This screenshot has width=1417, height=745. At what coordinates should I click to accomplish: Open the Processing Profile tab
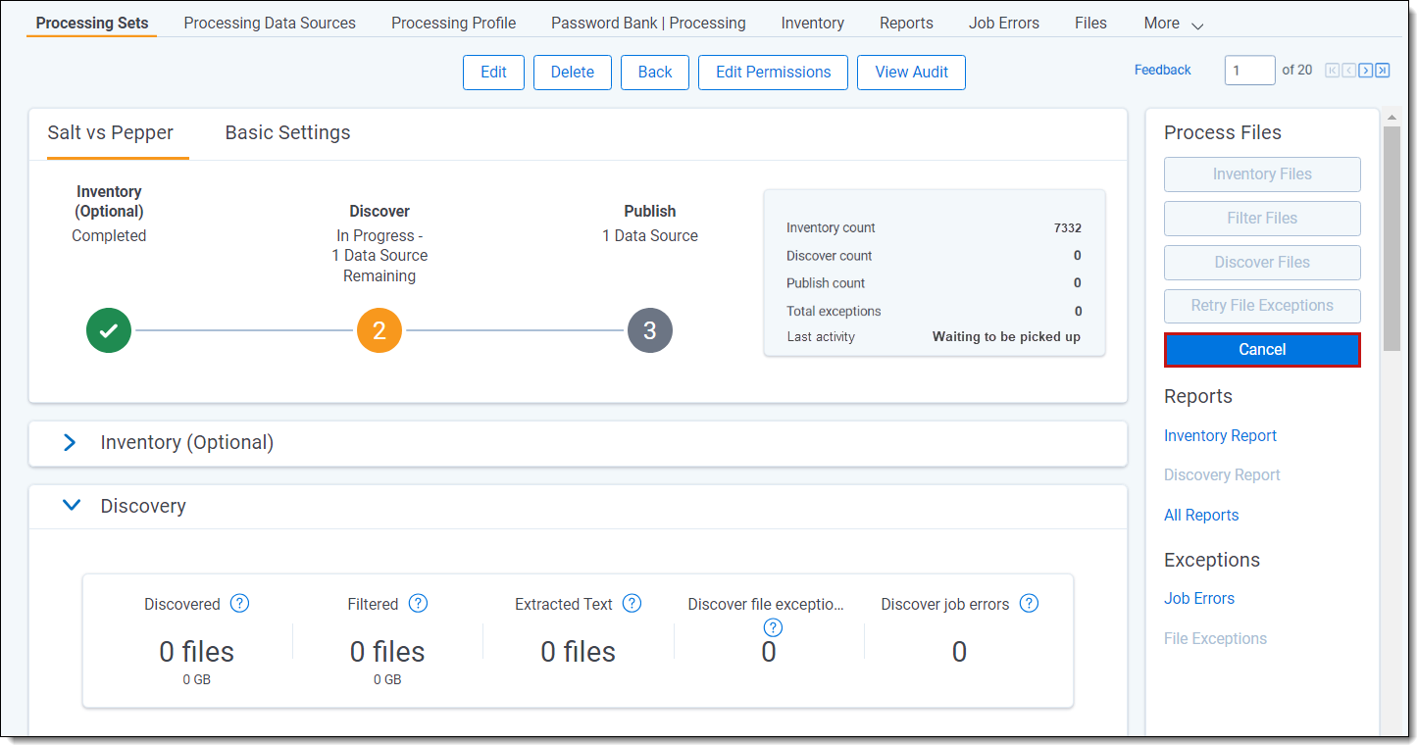[454, 23]
